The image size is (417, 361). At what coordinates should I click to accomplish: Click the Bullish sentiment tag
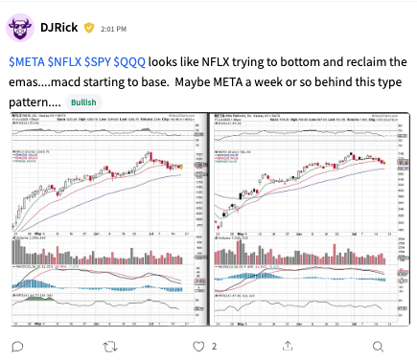[83, 102]
